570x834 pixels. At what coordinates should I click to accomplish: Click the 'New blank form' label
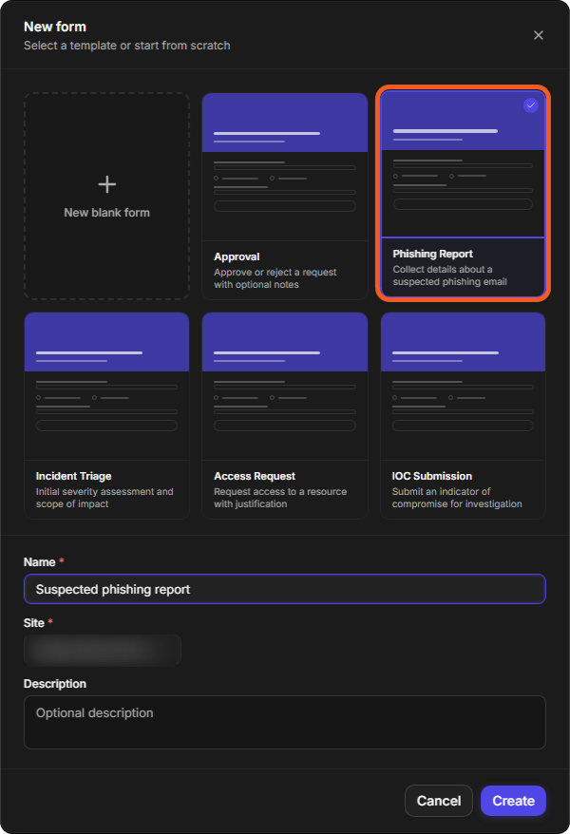coord(106,212)
